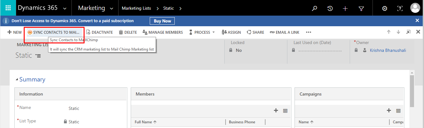
Task: Open the advanced find filter icon
Action: (361, 8)
